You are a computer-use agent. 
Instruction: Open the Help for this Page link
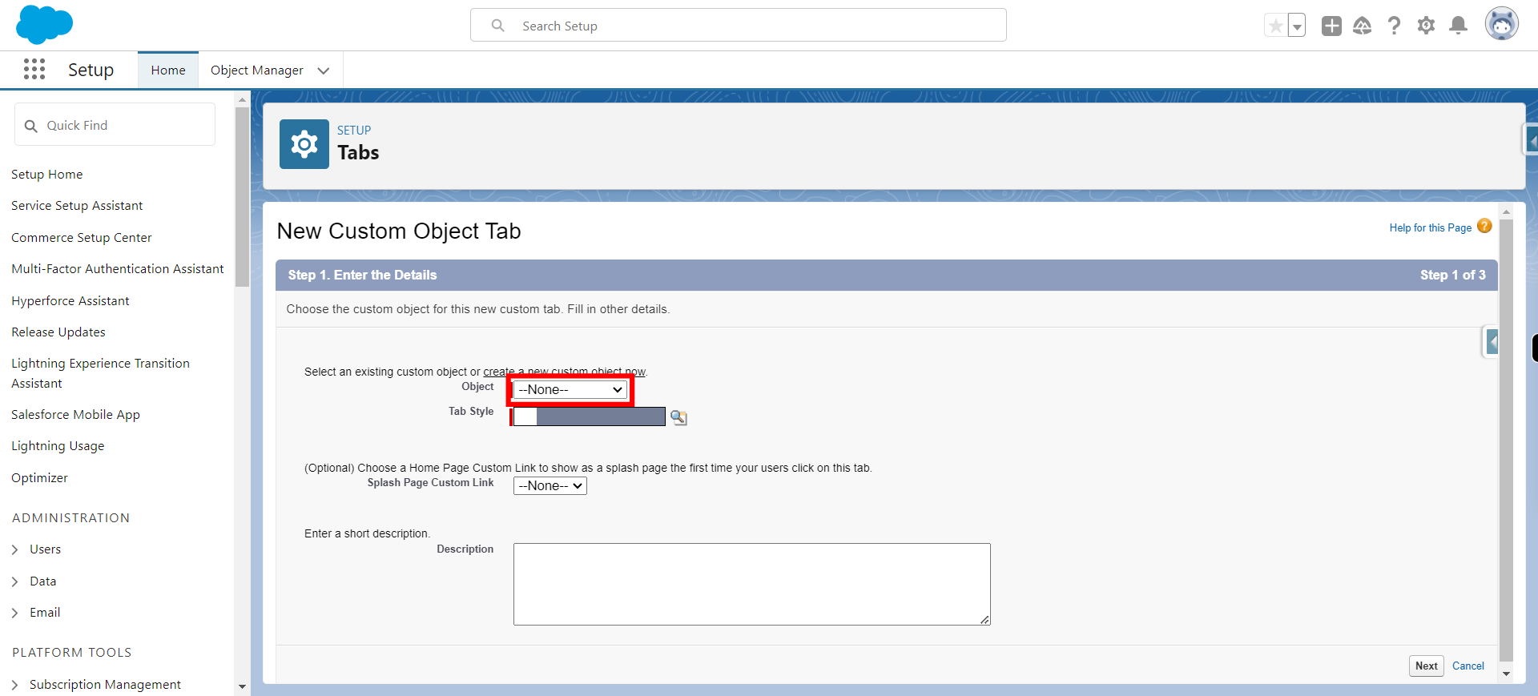pos(1430,228)
